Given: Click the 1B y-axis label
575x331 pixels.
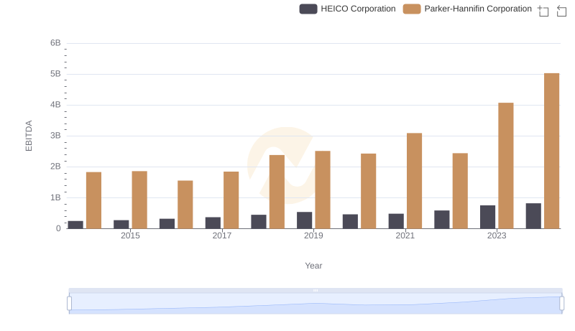Looking at the screenshot, I should tap(55, 197).
